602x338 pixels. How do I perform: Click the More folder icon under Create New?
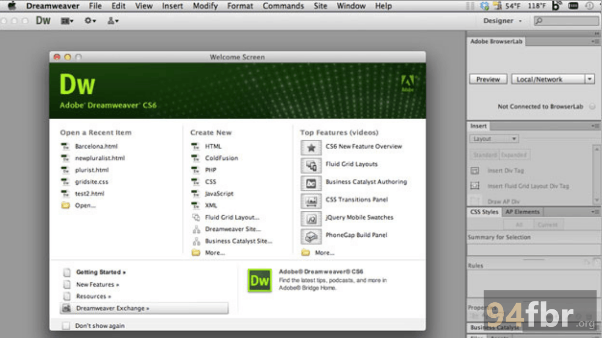196,253
